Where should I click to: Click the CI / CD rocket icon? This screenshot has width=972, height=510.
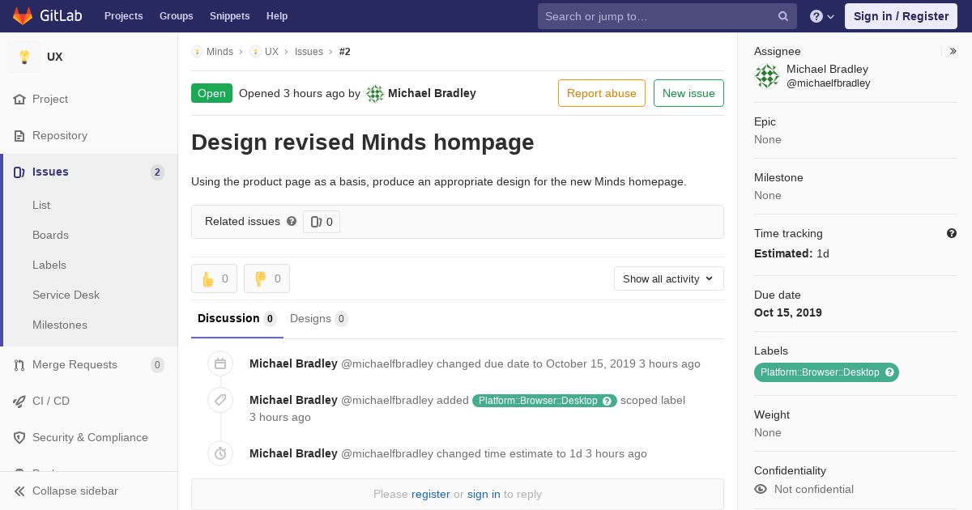[x=19, y=401]
